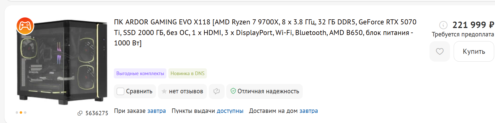
Task: Select the last gray image carousel dot
Action: click(25, 113)
